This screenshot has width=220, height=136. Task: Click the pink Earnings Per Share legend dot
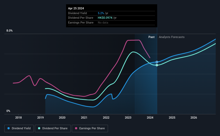pos(76,128)
